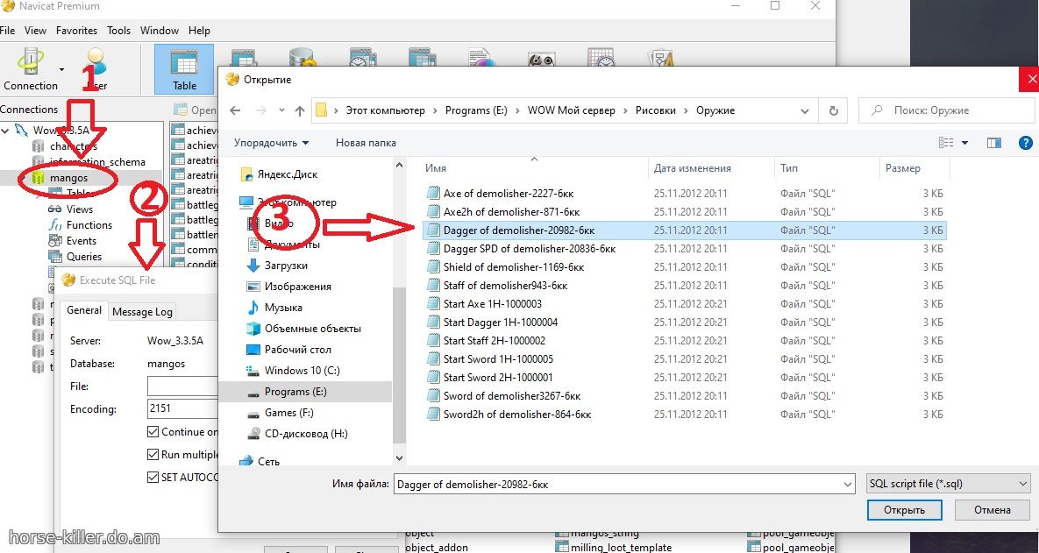Click the Объемные объекты cube icon
This screenshot has width=1039, height=553.
(253, 329)
